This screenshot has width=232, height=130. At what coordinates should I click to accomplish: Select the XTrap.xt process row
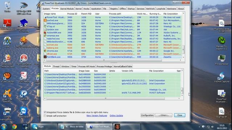(x=113, y=26)
